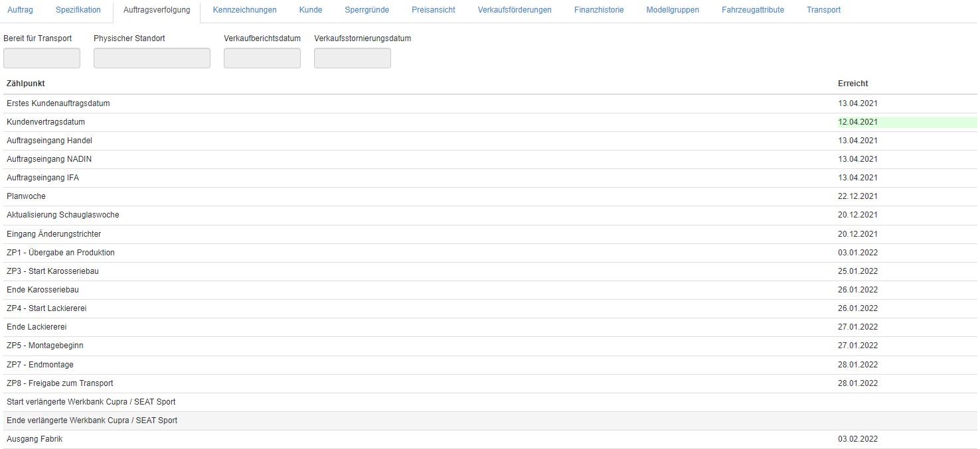Select the highlighted Kundenvertragsdatum date 12.04.2021

click(x=858, y=122)
